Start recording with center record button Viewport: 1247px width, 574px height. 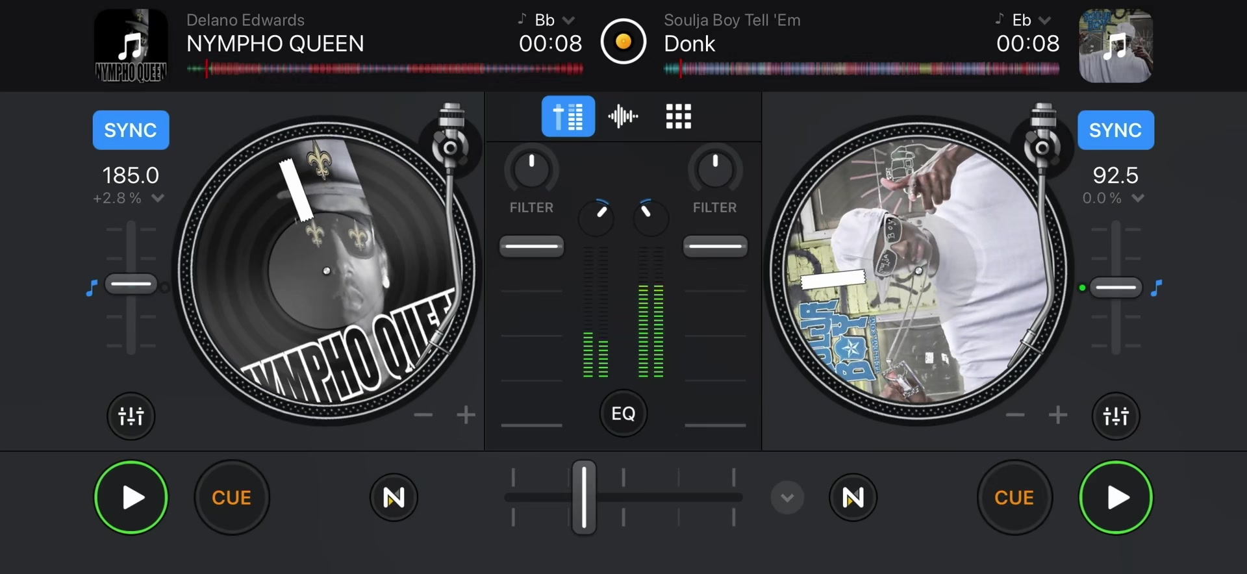click(623, 42)
